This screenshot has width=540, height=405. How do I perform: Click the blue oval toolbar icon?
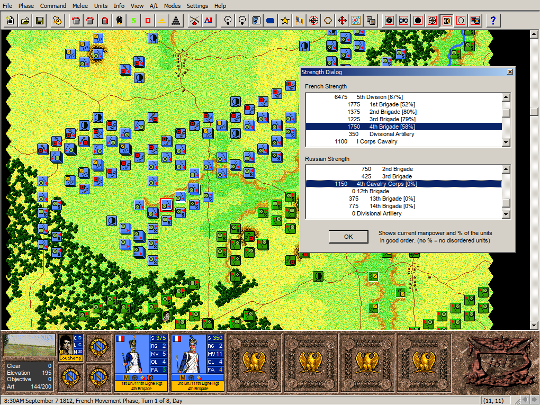click(x=271, y=21)
